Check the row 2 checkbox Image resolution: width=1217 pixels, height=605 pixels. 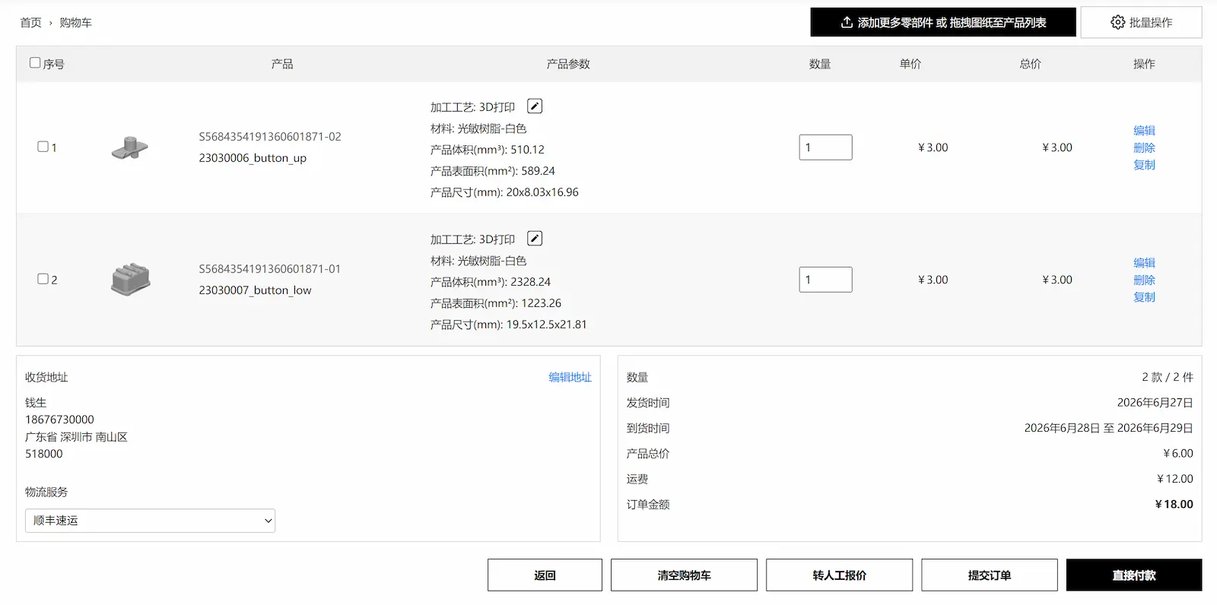[x=43, y=279]
